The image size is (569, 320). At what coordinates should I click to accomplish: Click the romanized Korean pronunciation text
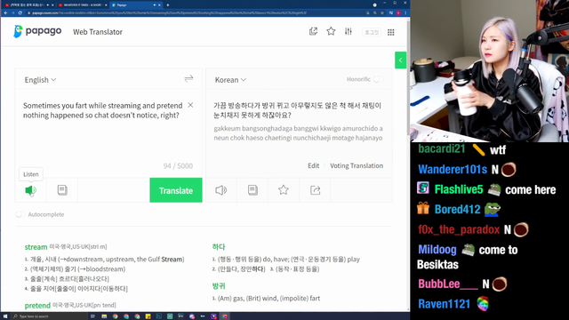pos(298,133)
